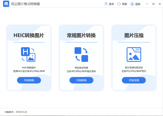Viewport: 163px width, 116px height.
Task: Click 开始转换 under 常规图片转换
Action: click(81, 80)
